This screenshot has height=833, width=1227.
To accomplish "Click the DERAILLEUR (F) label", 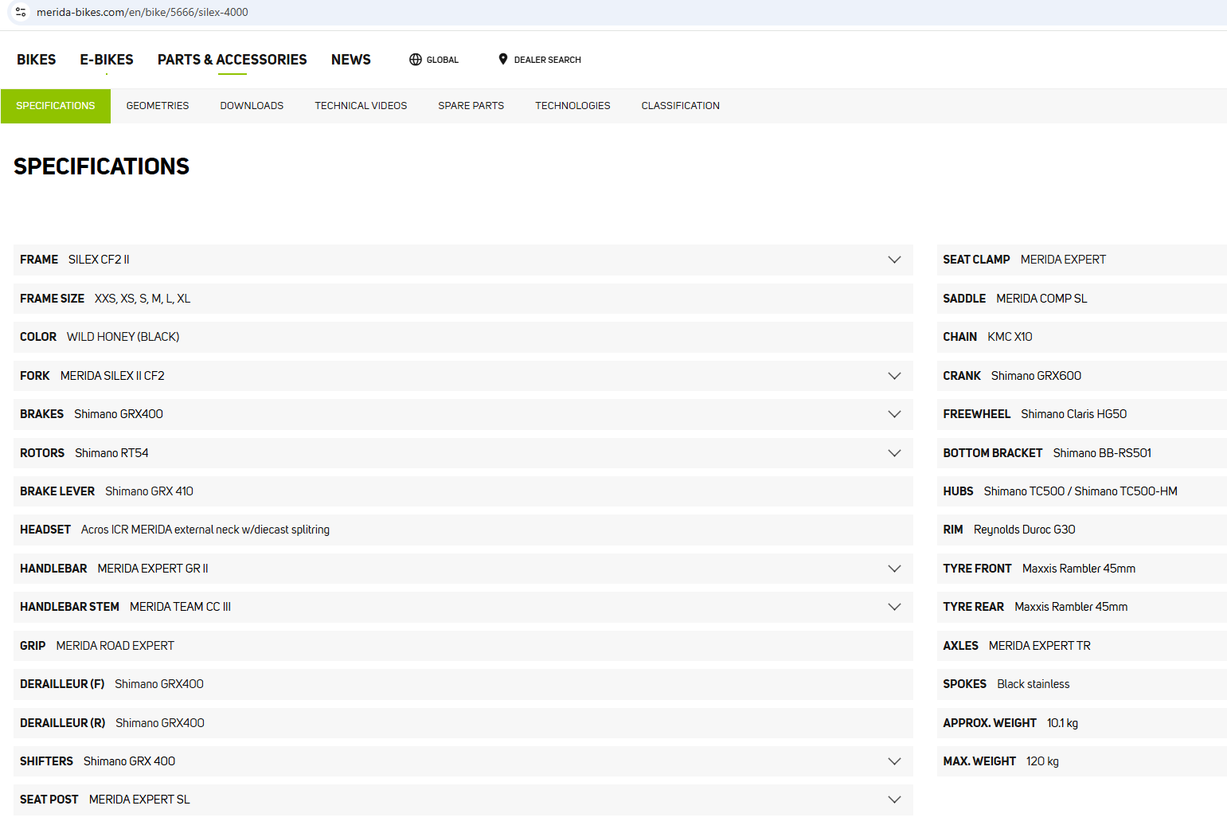I will 62,684.
